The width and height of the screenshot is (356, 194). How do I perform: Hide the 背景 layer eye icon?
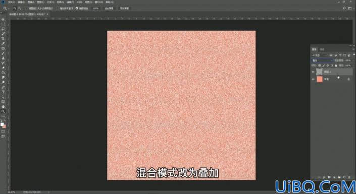313,79
